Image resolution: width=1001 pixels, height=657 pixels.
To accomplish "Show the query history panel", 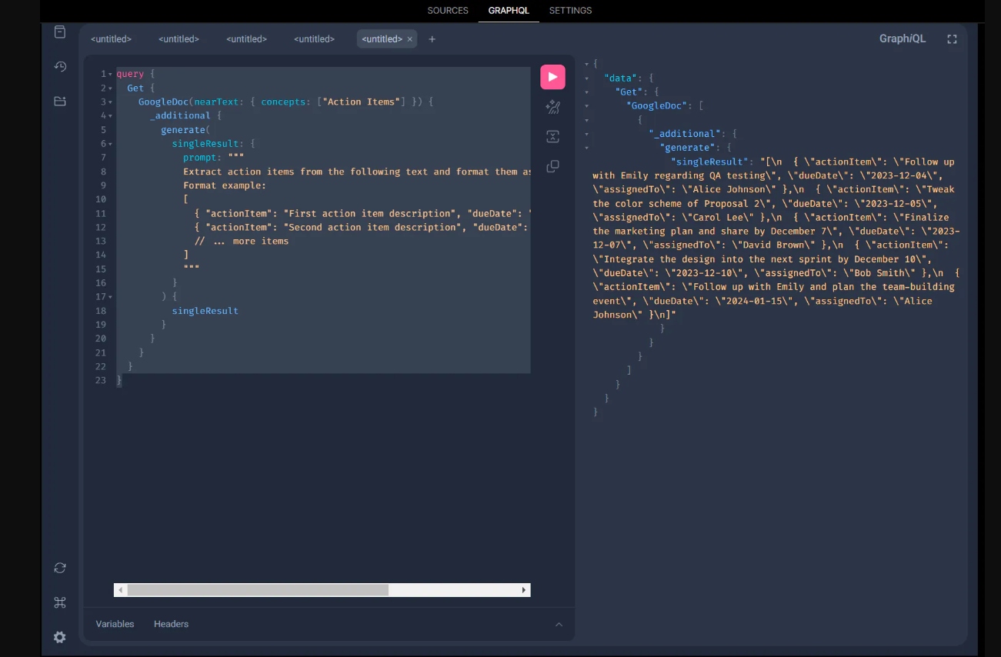I will 60,67.
